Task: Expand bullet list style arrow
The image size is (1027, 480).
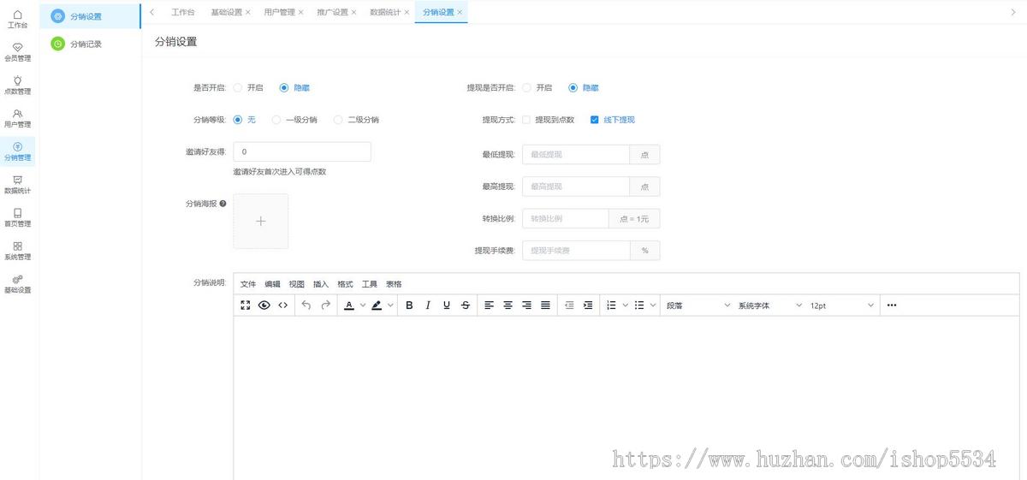Action: click(x=653, y=305)
